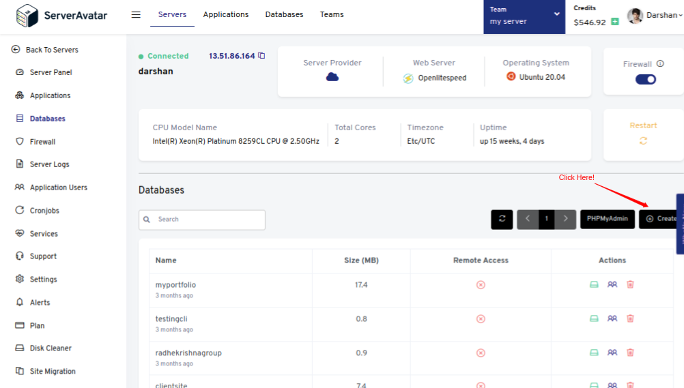Manage users of testingcli database

pyautogui.click(x=612, y=318)
